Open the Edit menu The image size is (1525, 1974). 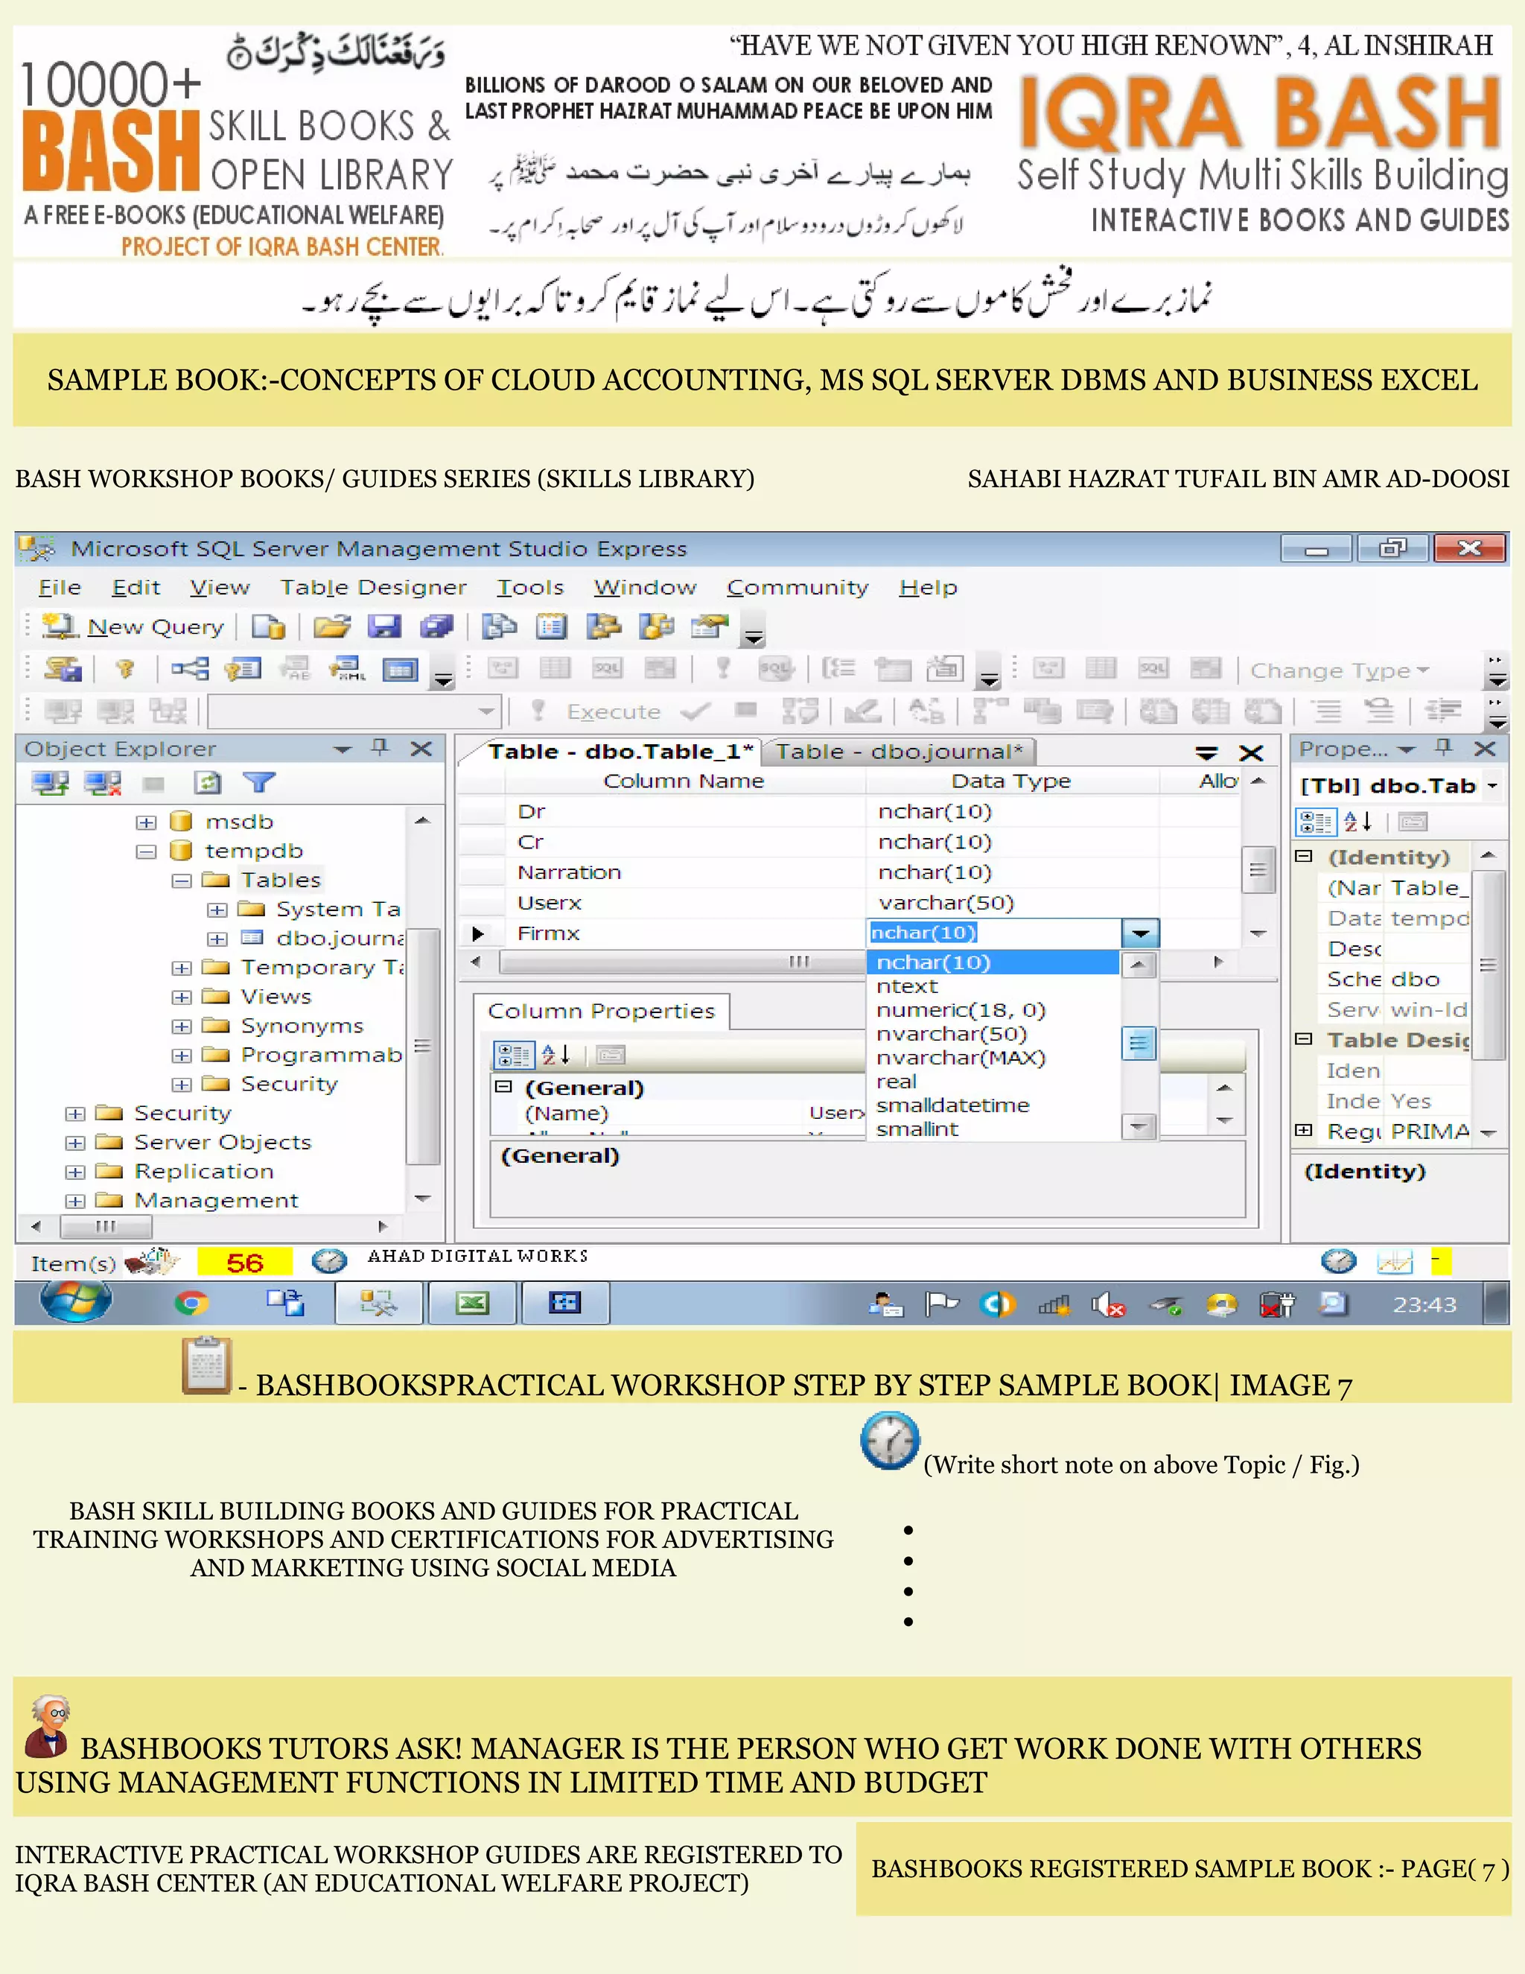tap(136, 588)
